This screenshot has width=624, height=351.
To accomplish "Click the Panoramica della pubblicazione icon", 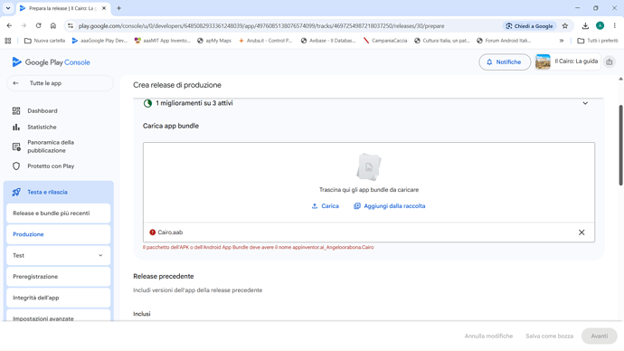I will pos(16,147).
